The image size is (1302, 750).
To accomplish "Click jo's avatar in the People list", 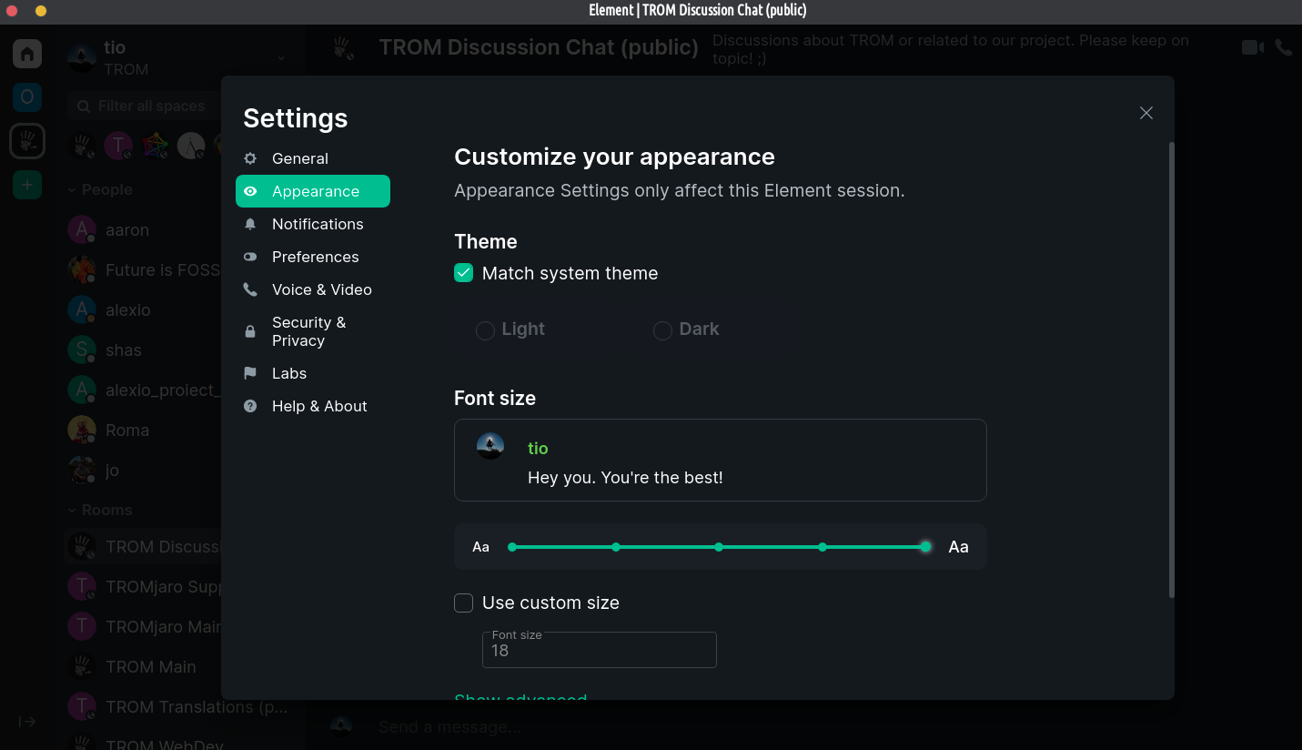I will [82, 470].
